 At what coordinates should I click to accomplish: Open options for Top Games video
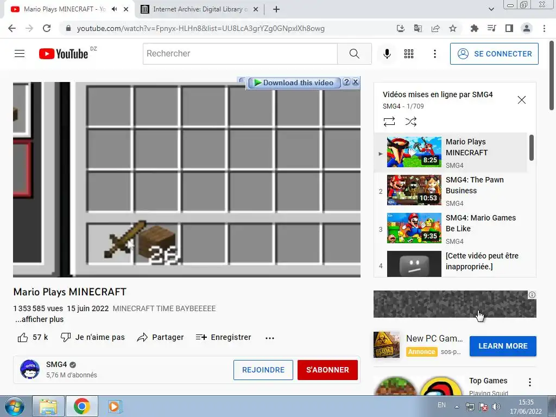[x=530, y=382]
